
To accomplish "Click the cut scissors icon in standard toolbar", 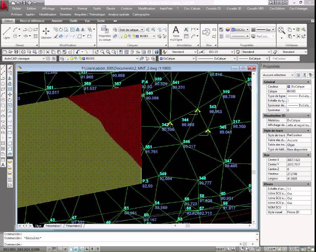I will [47, 52].
